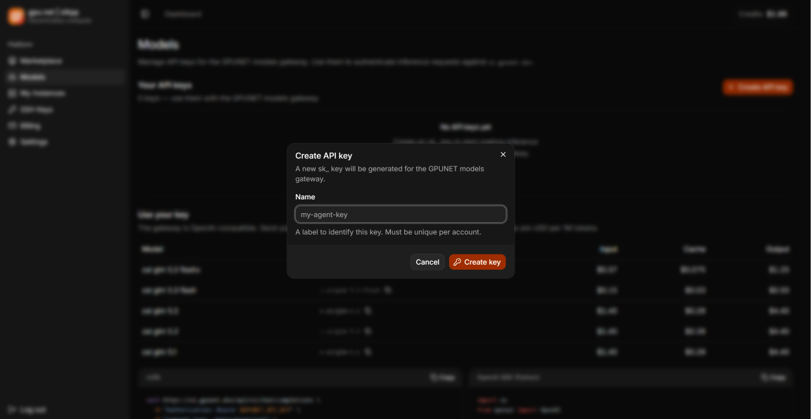Confirm with the Create key button
811x419 pixels.
click(x=477, y=262)
